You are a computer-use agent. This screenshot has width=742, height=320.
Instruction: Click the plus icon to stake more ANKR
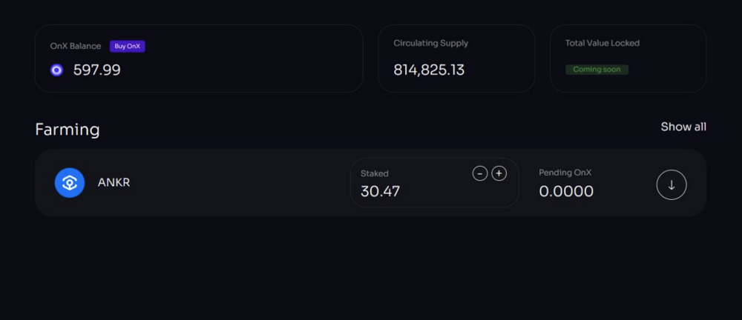coord(499,174)
